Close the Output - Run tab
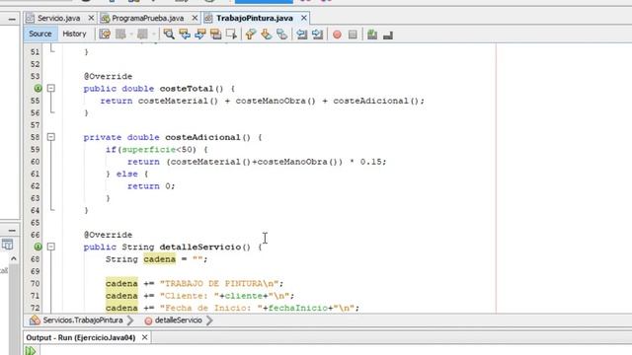 (x=145, y=337)
